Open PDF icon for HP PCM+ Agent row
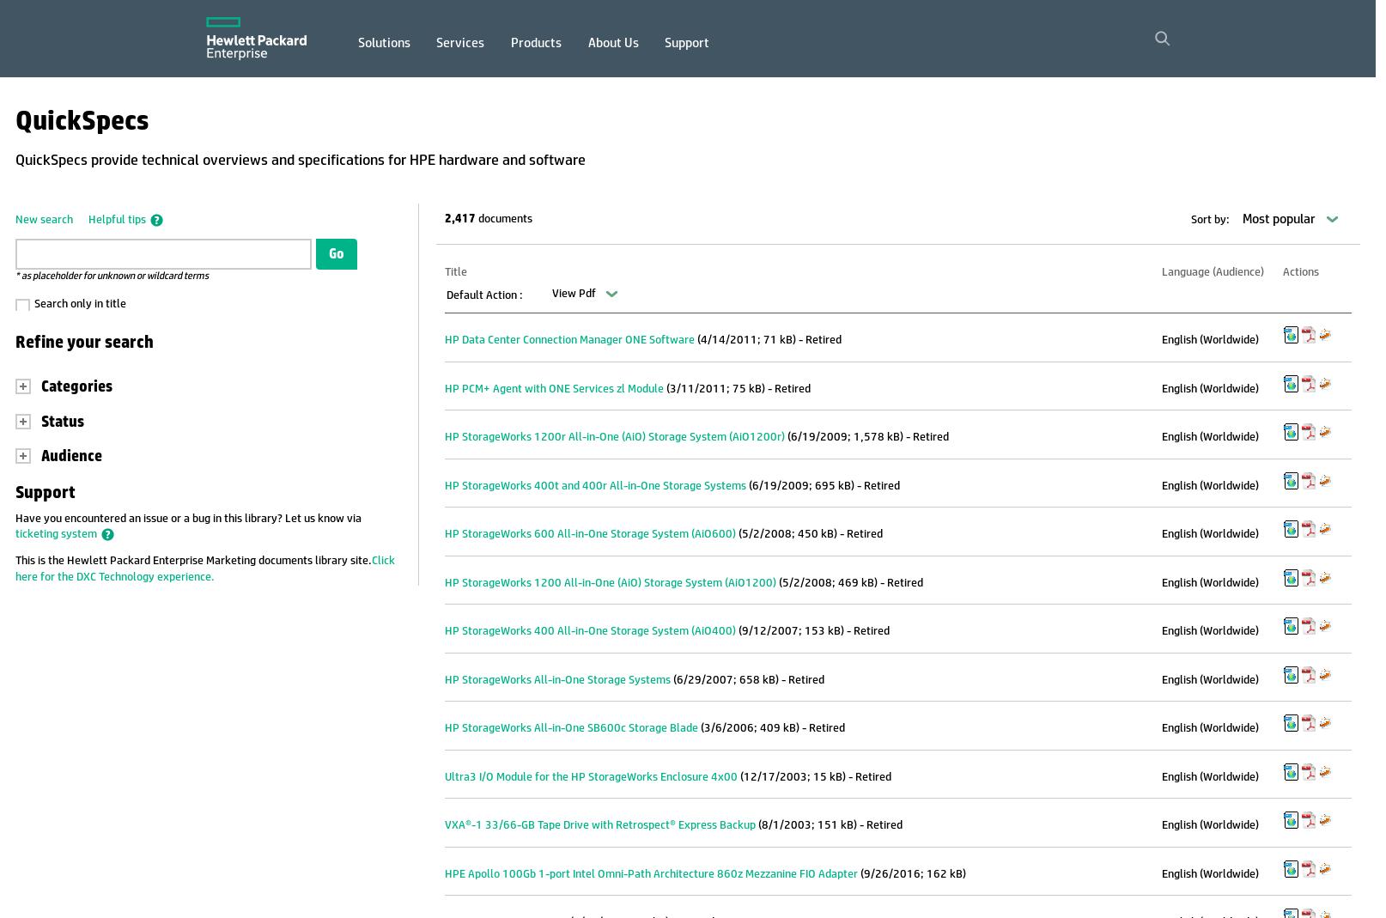This screenshot has height=918, width=1386. 1308,384
